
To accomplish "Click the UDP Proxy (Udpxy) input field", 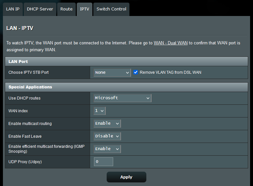I will [x=103, y=162].
